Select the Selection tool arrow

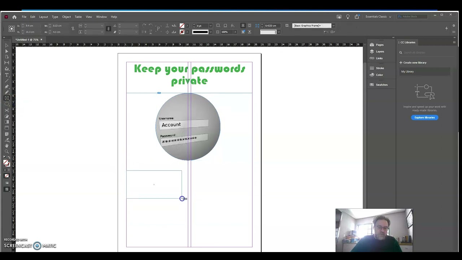pyautogui.click(x=6, y=45)
